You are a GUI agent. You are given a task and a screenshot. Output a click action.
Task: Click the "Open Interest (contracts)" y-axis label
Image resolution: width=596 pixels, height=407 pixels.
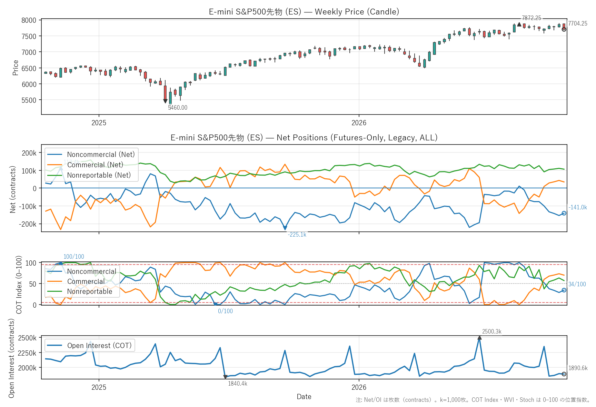coord(12,358)
